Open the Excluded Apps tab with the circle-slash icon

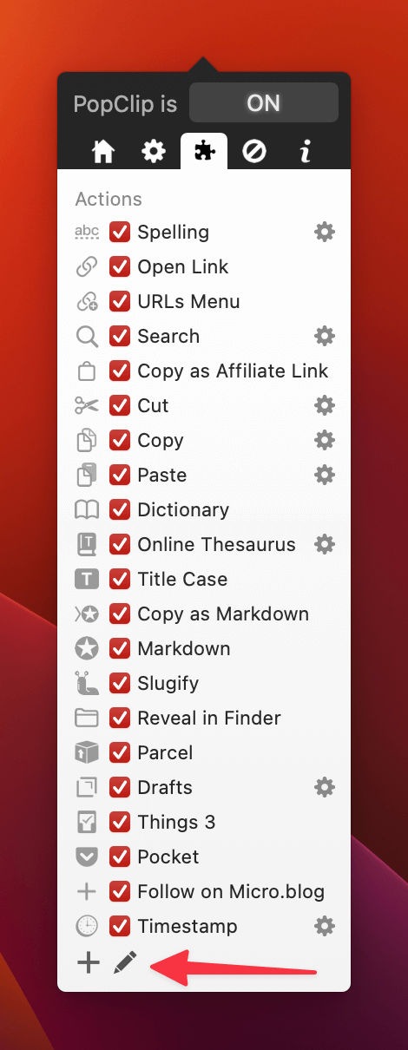click(x=254, y=153)
